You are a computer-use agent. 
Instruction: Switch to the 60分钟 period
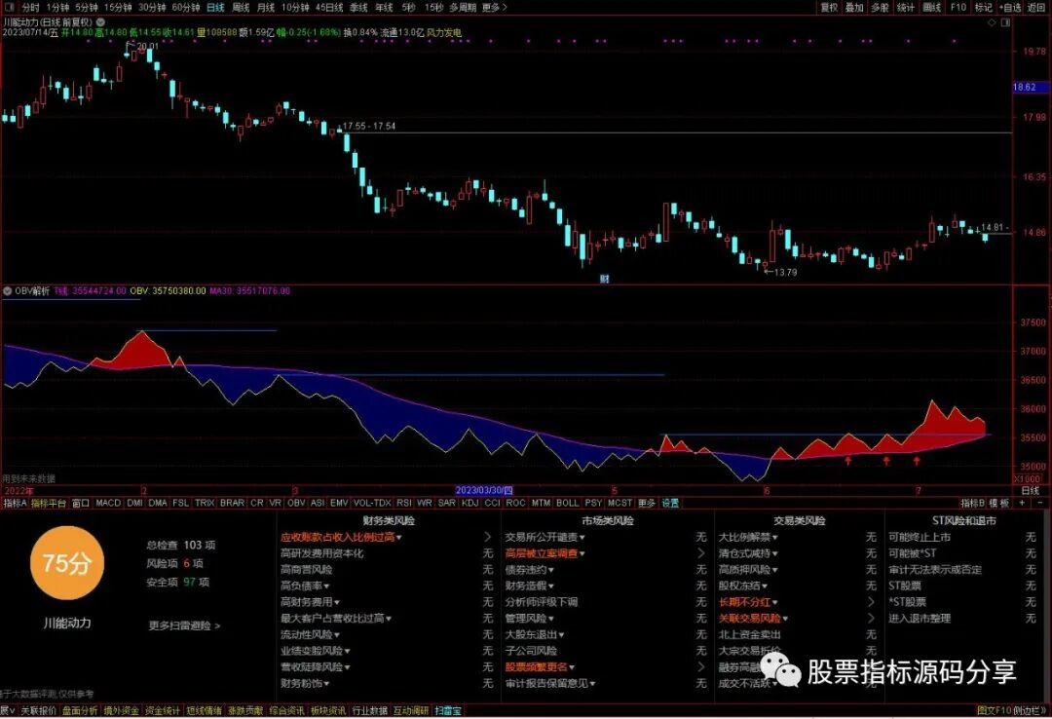[186, 8]
